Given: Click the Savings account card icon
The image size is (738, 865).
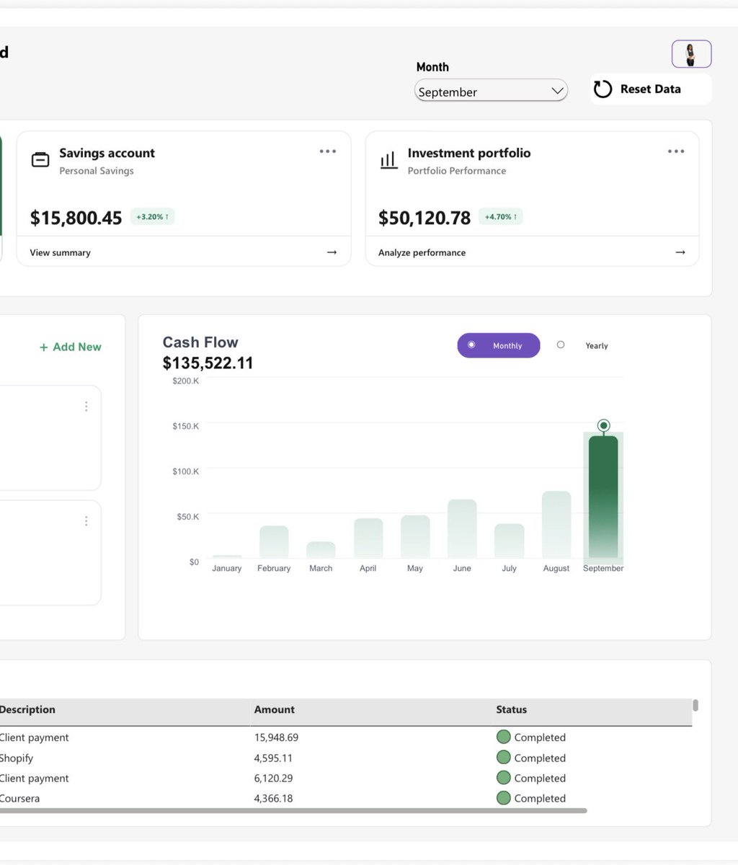Looking at the screenshot, I should [x=41, y=159].
